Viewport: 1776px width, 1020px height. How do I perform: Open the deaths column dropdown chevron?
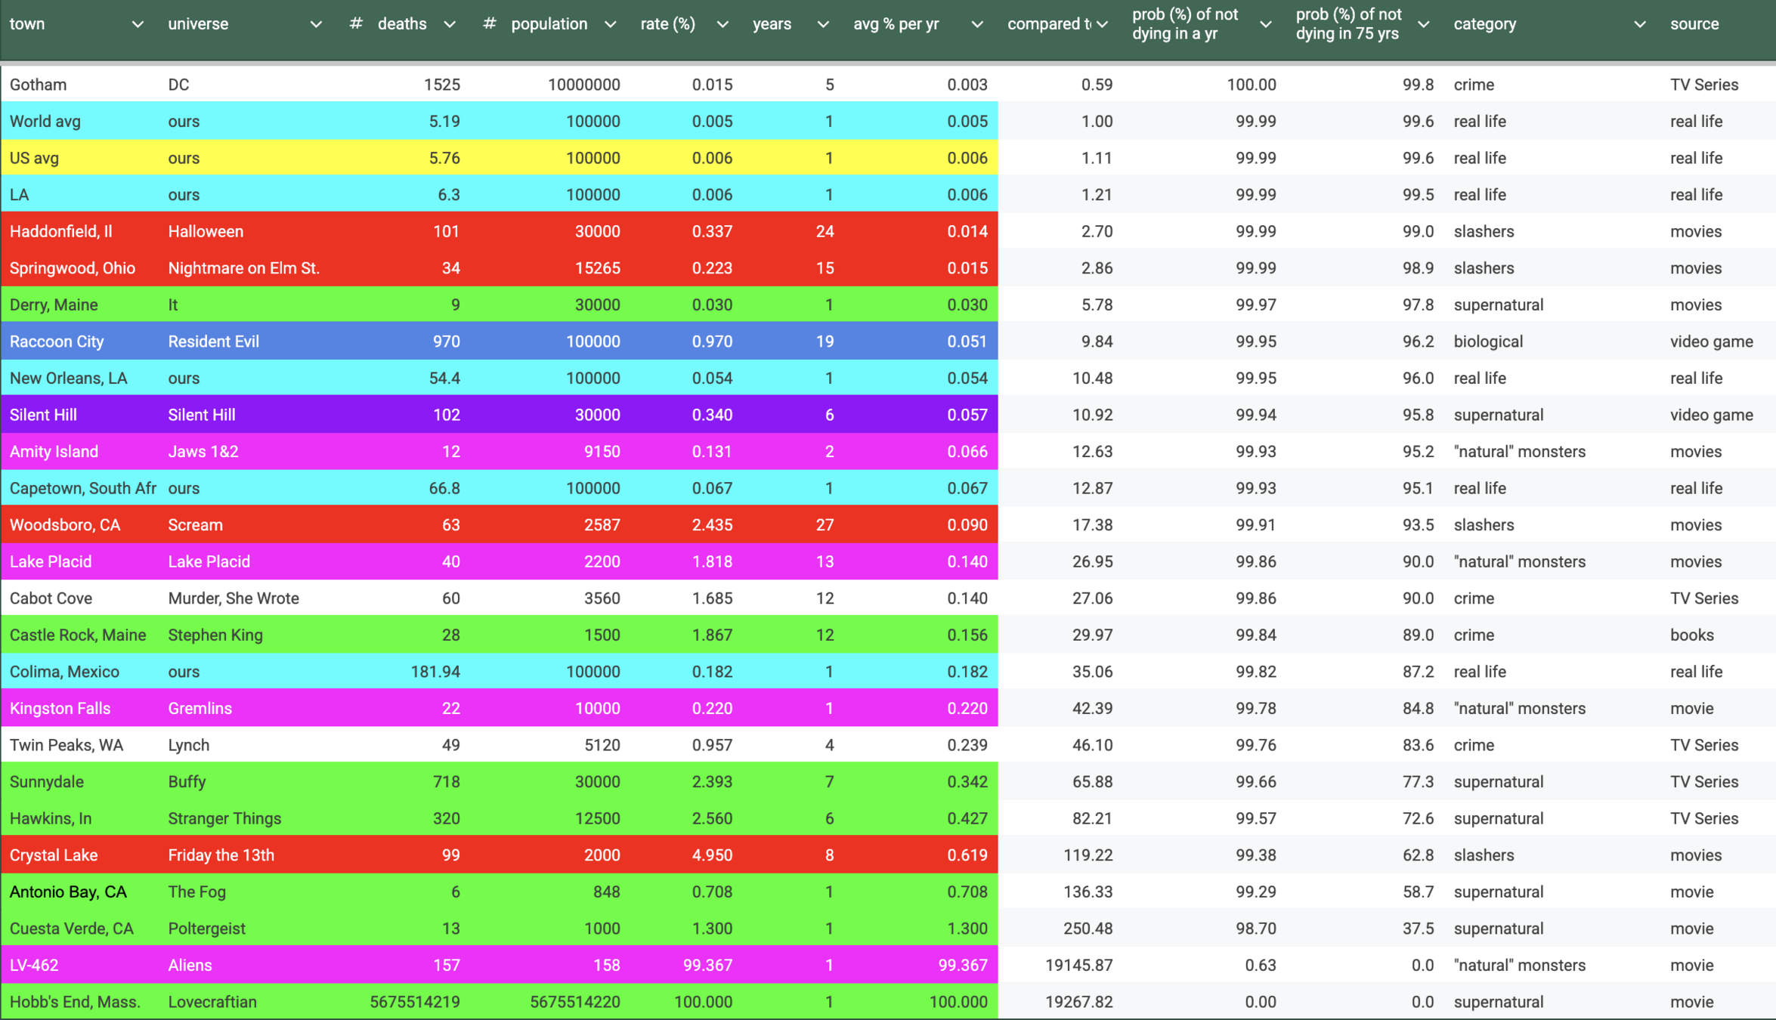point(450,24)
